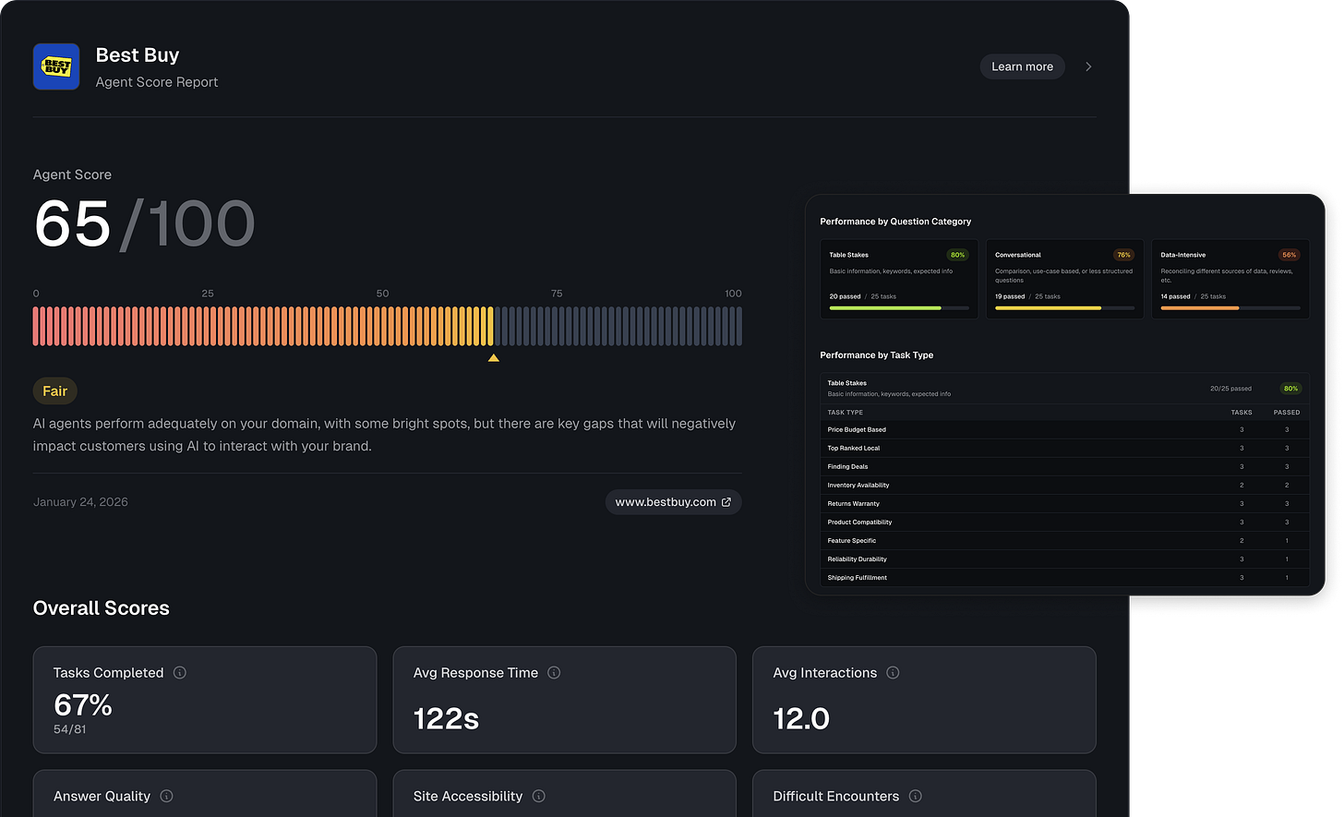
Task: Click the 76% badge in Conversational card
Action: point(1123,255)
